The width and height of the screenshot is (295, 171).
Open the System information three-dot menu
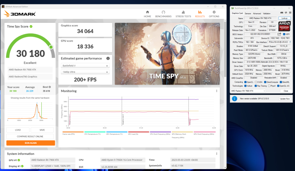[216, 153]
